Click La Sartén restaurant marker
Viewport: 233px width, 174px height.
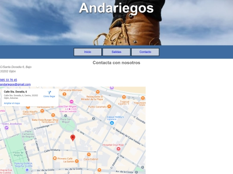click(x=77, y=161)
